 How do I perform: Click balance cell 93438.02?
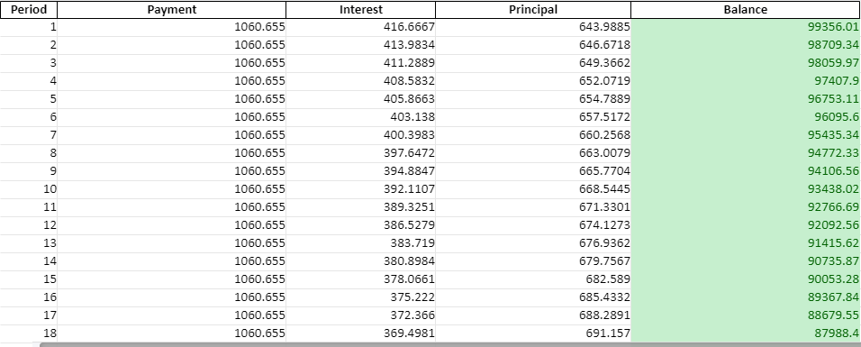click(x=746, y=189)
